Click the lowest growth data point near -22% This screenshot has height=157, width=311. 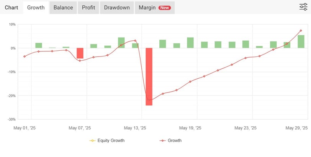click(149, 100)
